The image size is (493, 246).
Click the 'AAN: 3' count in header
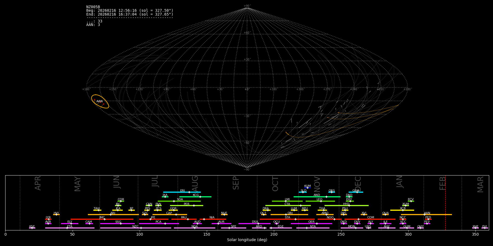pos(93,25)
